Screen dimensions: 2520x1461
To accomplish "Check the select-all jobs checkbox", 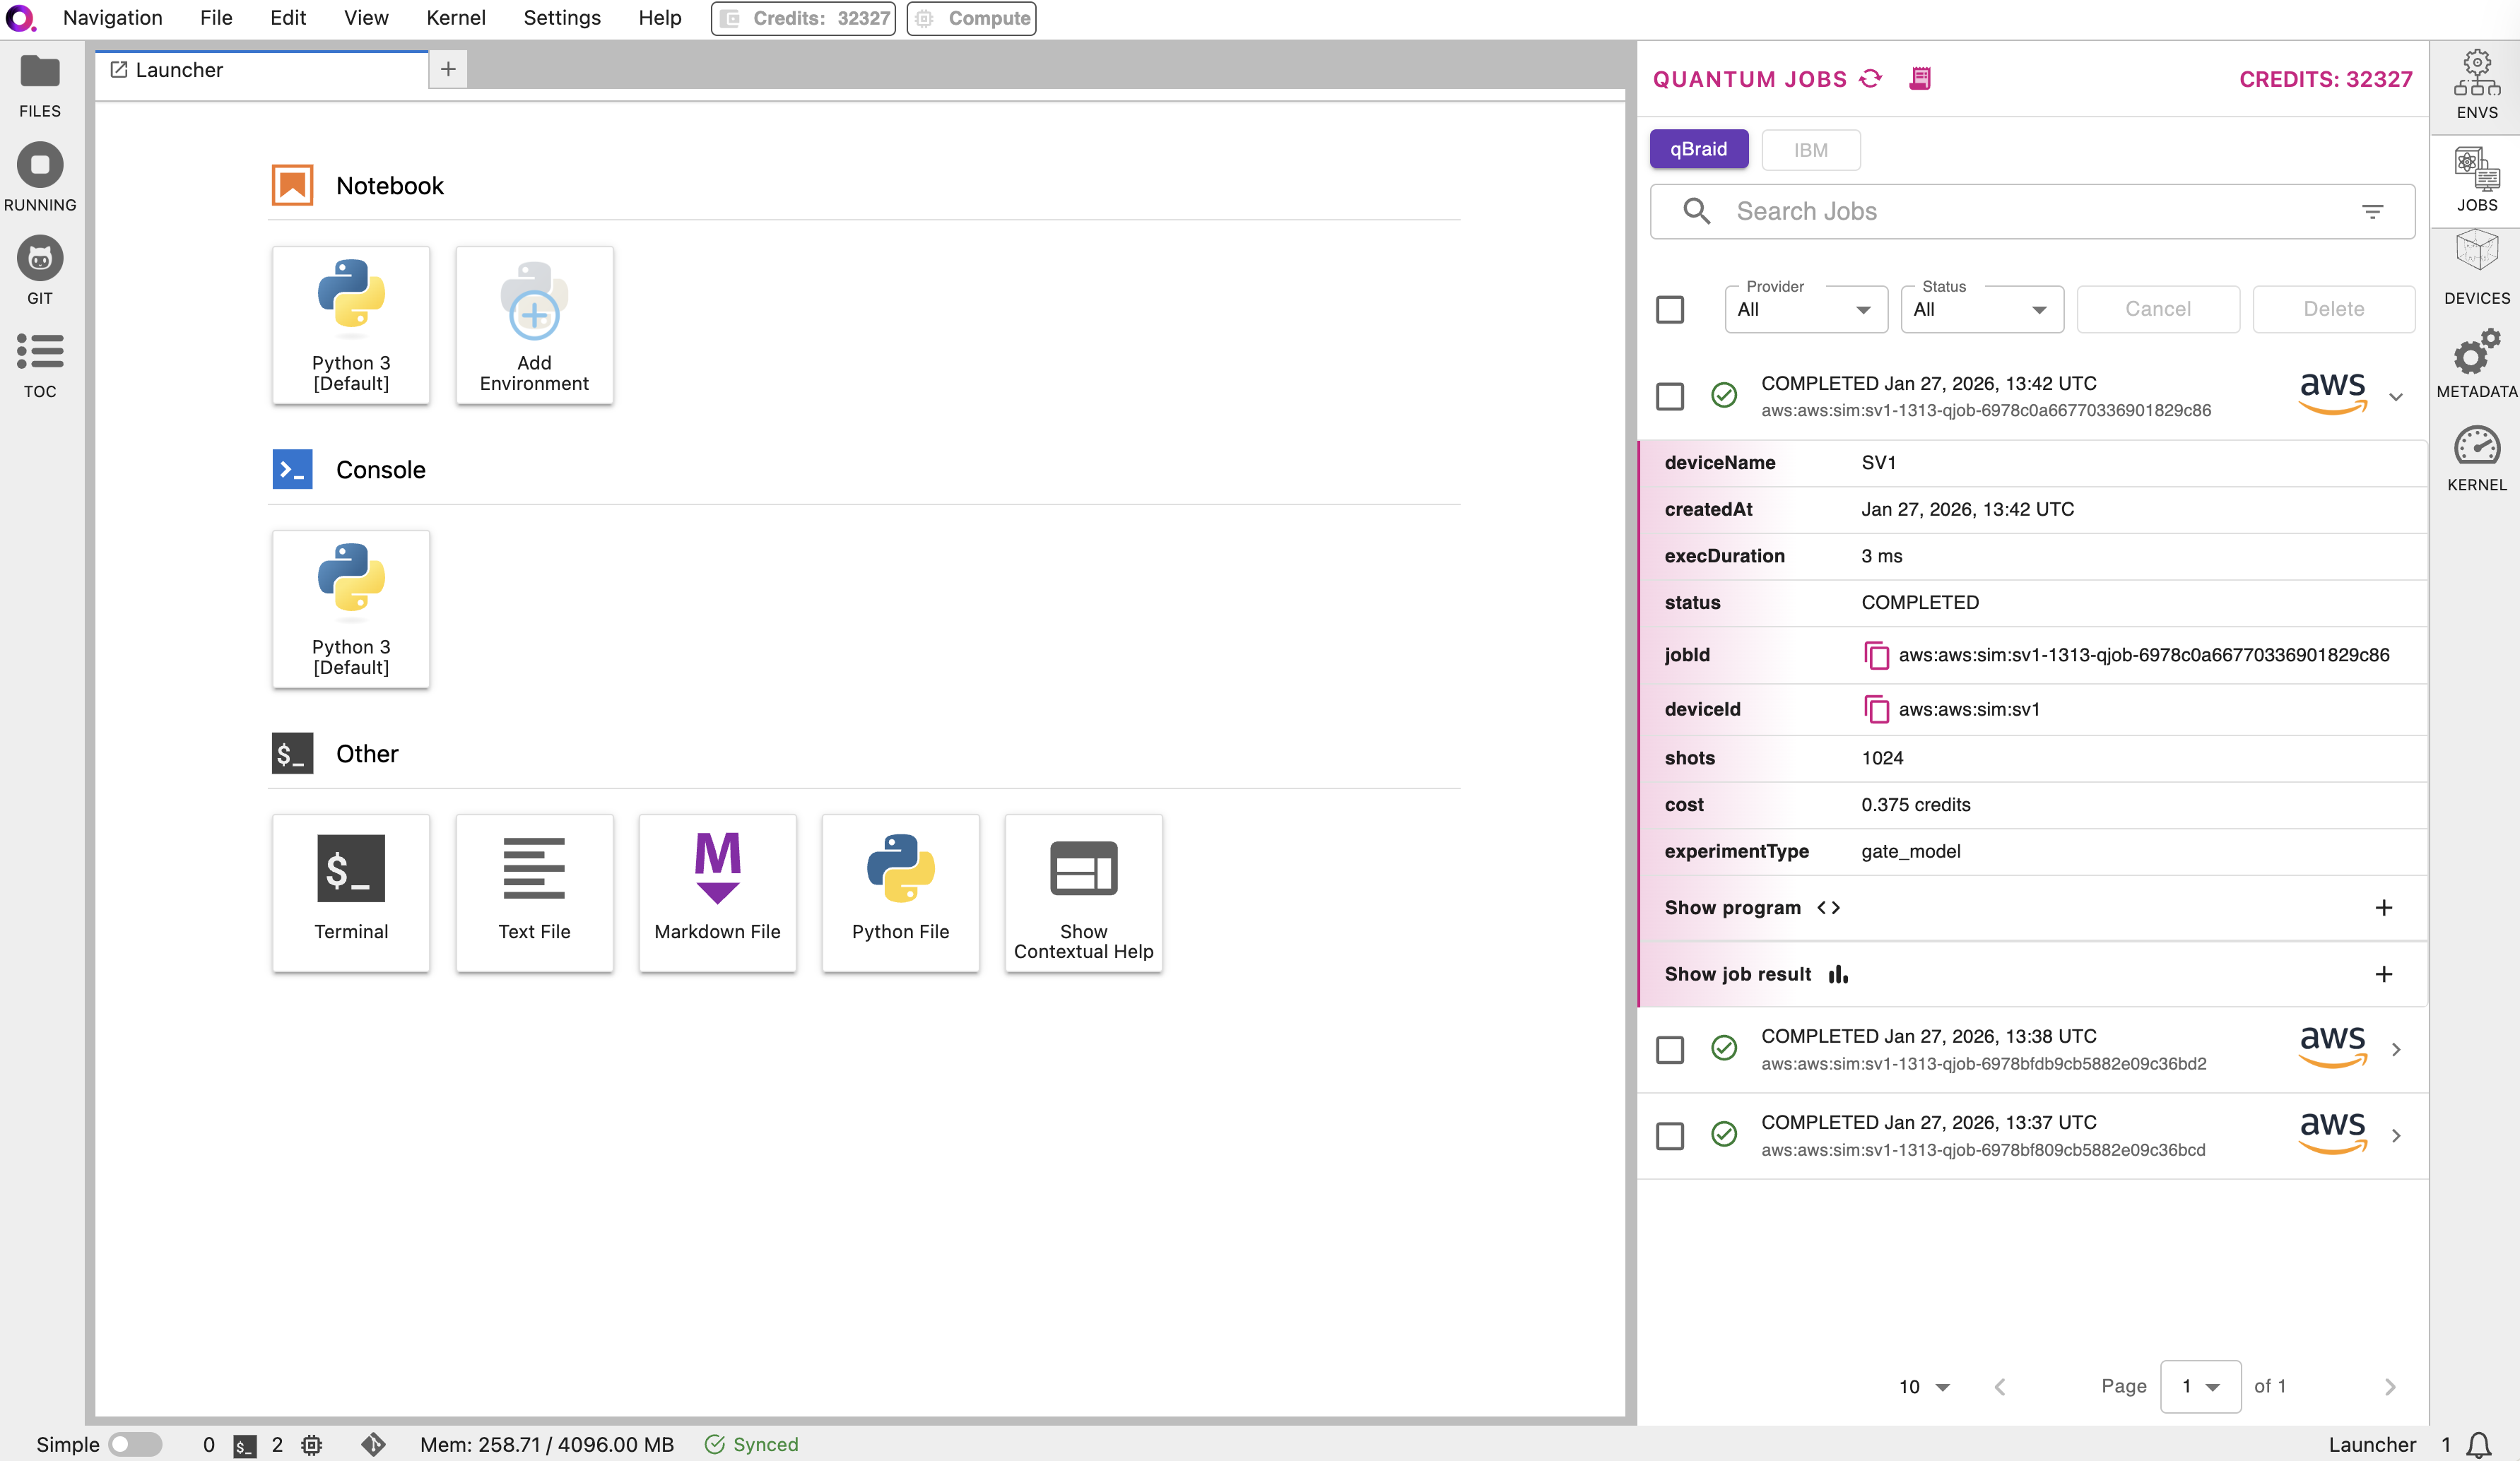I will pyautogui.click(x=1670, y=309).
